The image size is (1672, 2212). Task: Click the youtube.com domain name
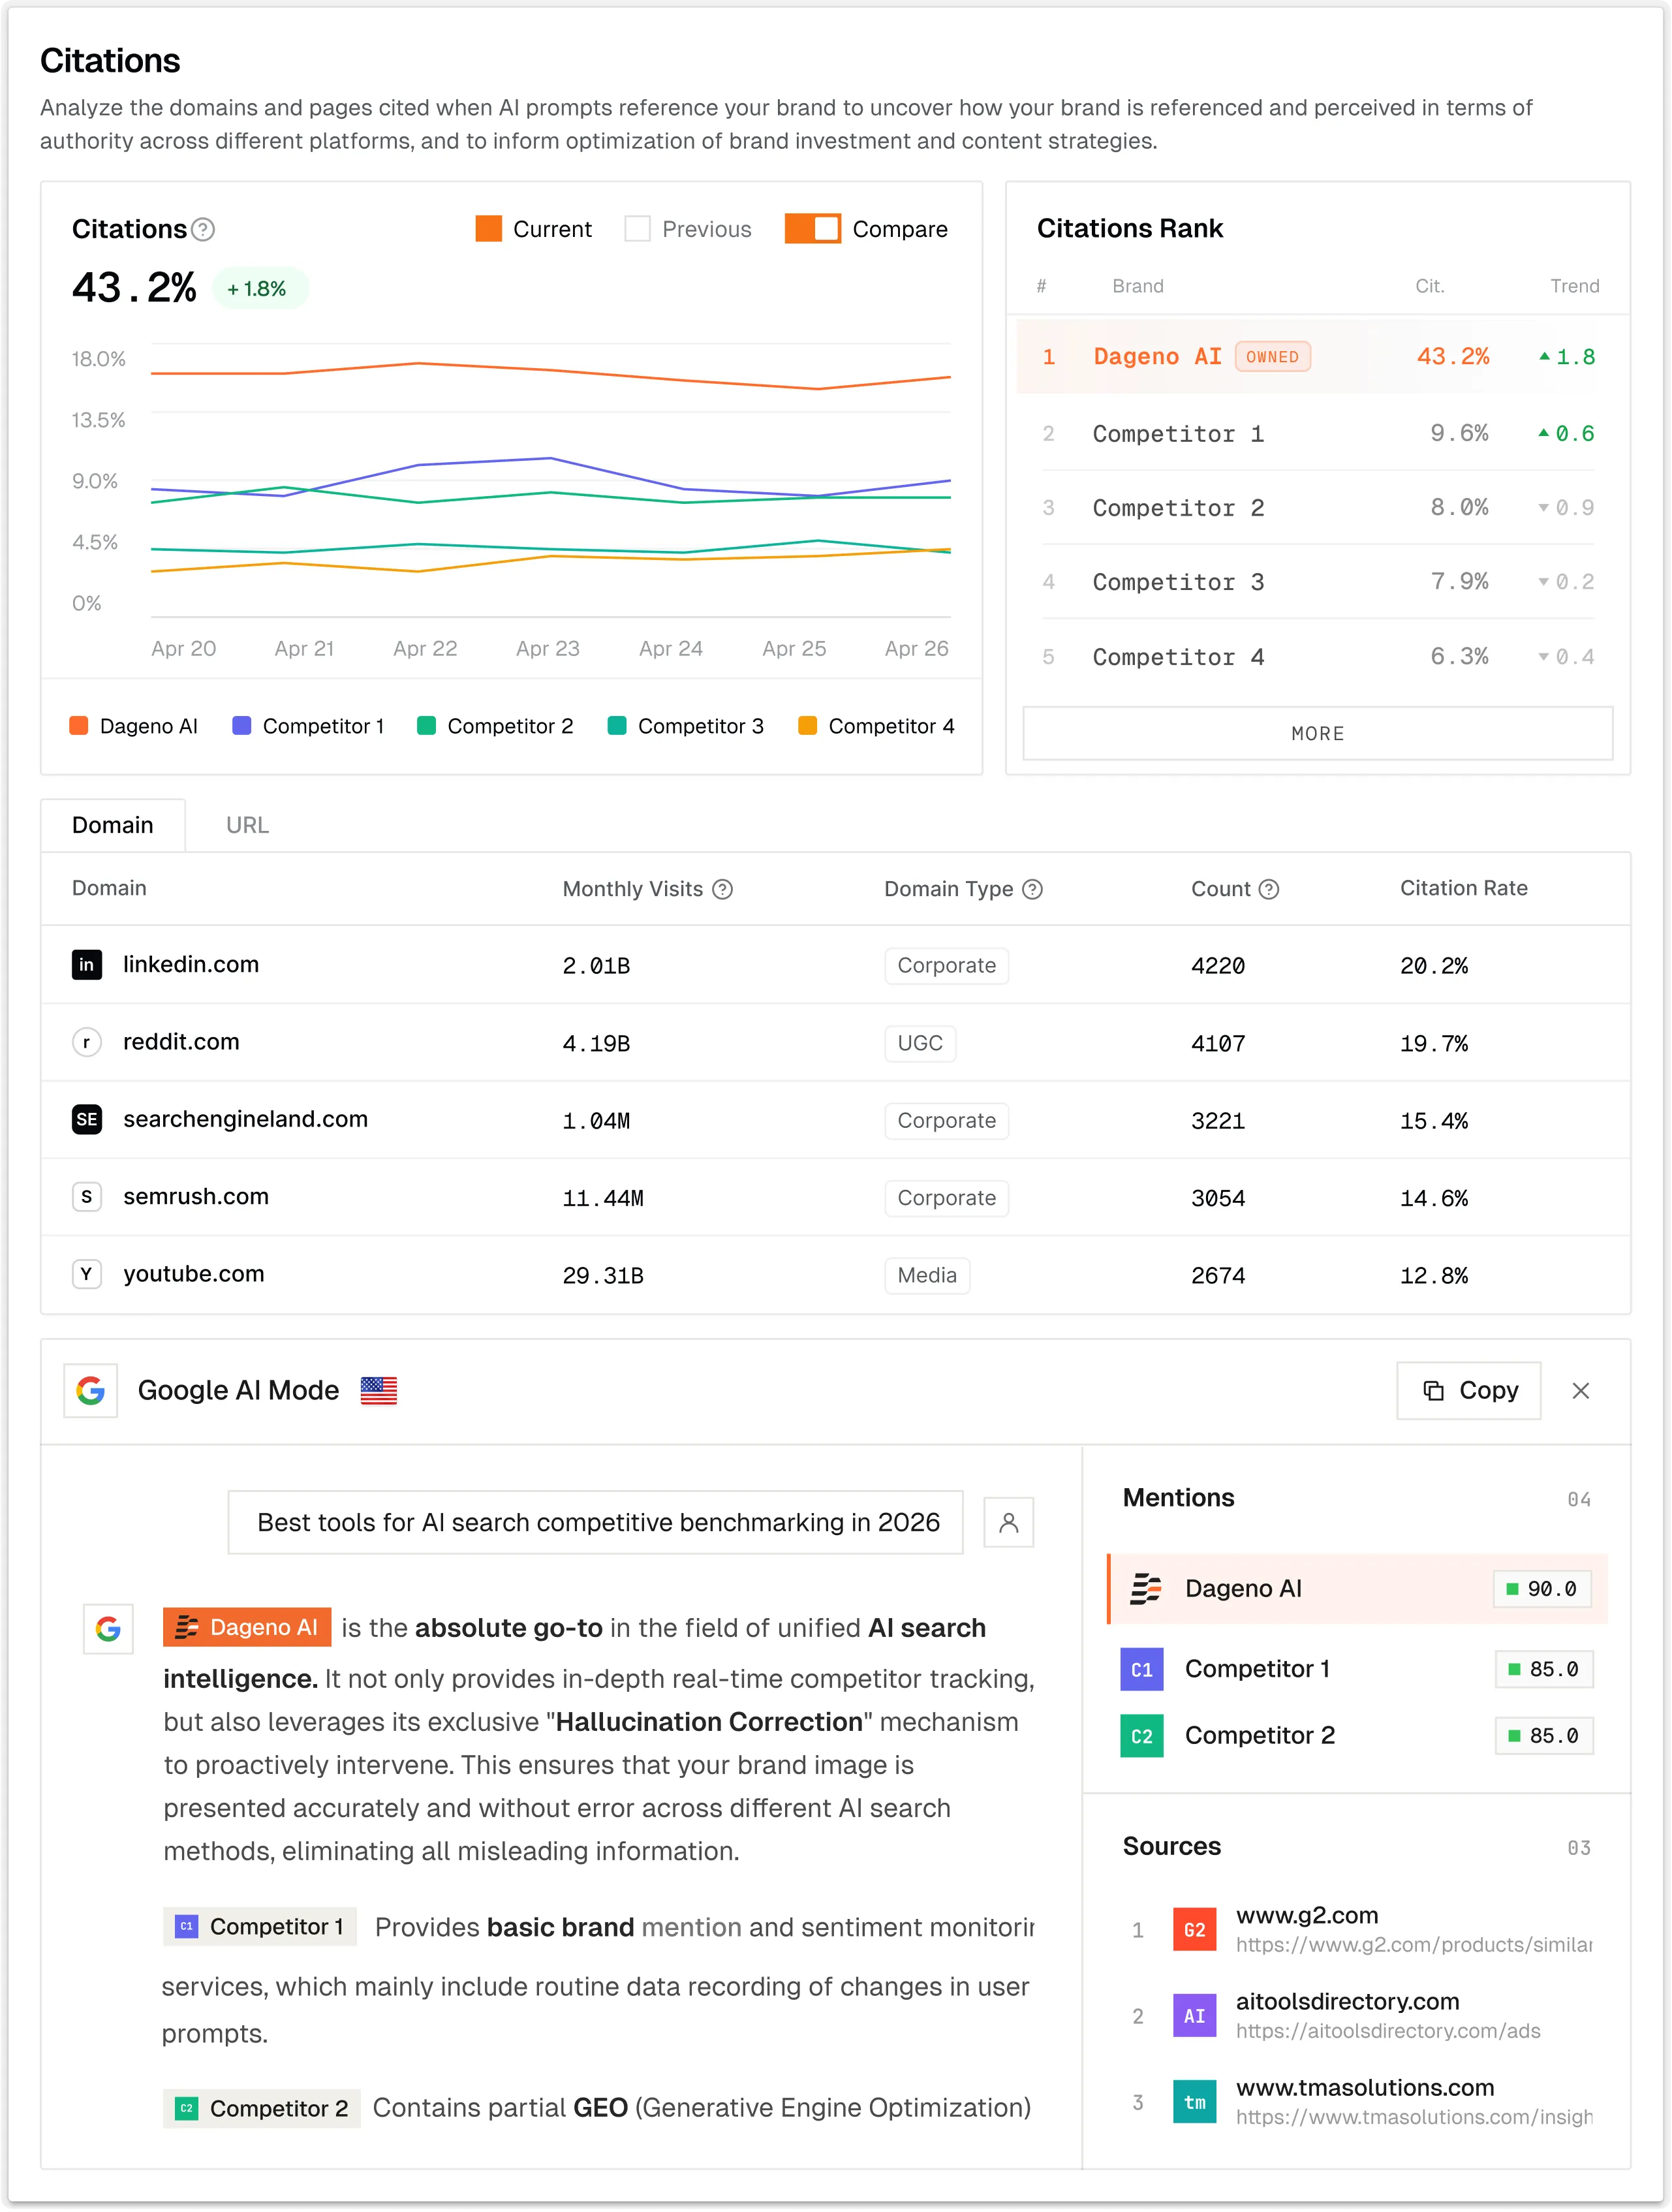pos(194,1273)
